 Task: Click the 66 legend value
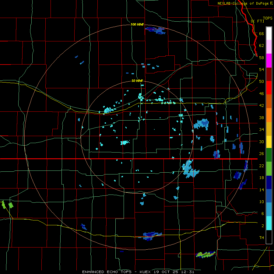[x=262, y=33]
